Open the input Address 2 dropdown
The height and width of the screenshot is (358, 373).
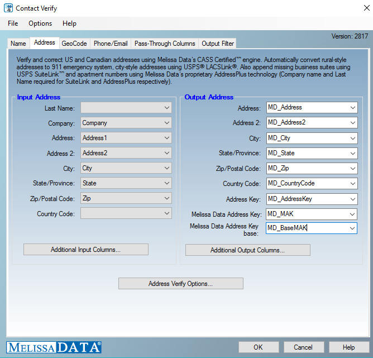click(126, 153)
